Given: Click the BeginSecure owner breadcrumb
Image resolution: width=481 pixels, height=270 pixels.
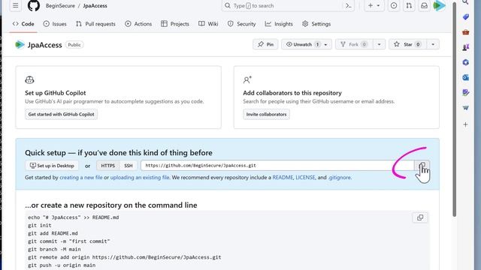Looking at the screenshot, I should click(x=60, y=6).
